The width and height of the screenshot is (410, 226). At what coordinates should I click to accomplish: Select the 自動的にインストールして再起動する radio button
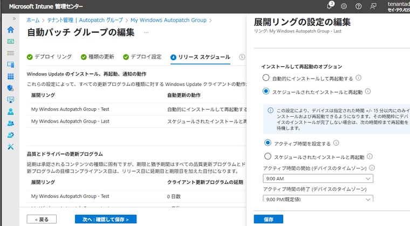266,77
